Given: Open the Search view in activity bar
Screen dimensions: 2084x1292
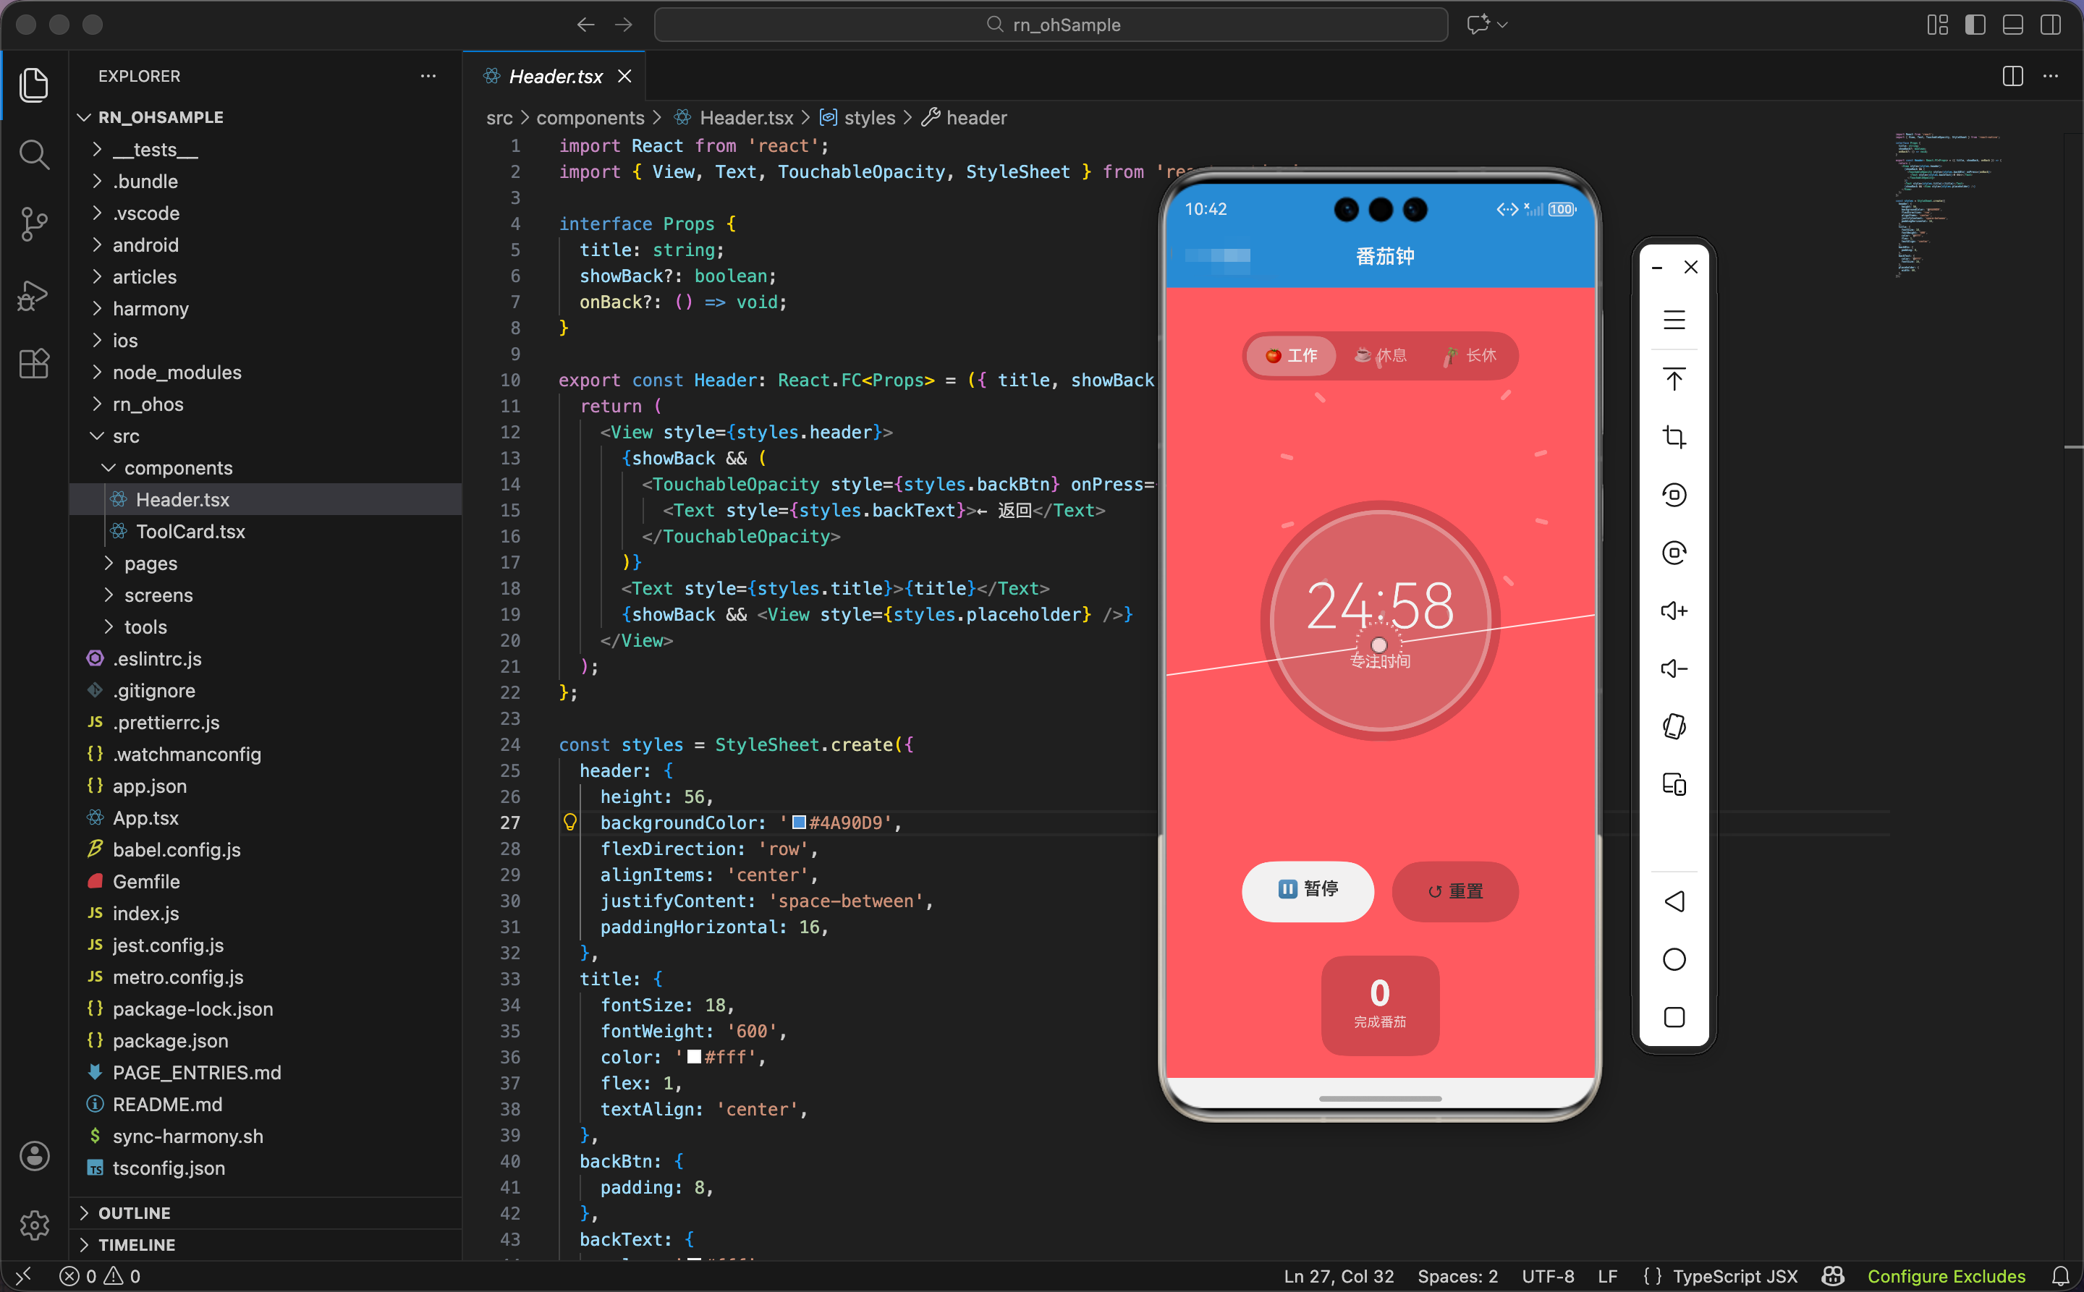Looking at the screenshot, I should [33, 155].
